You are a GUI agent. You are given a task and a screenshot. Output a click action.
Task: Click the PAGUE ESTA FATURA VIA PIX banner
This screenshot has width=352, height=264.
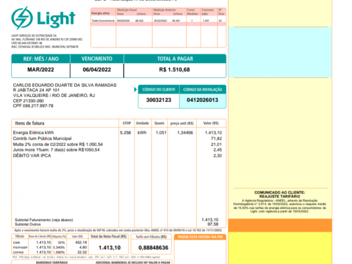click(200, 237)
